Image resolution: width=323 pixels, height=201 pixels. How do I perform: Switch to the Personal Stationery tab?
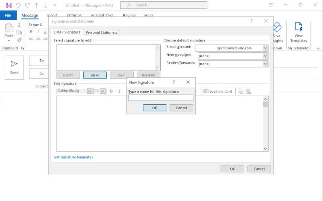point(101,32)
